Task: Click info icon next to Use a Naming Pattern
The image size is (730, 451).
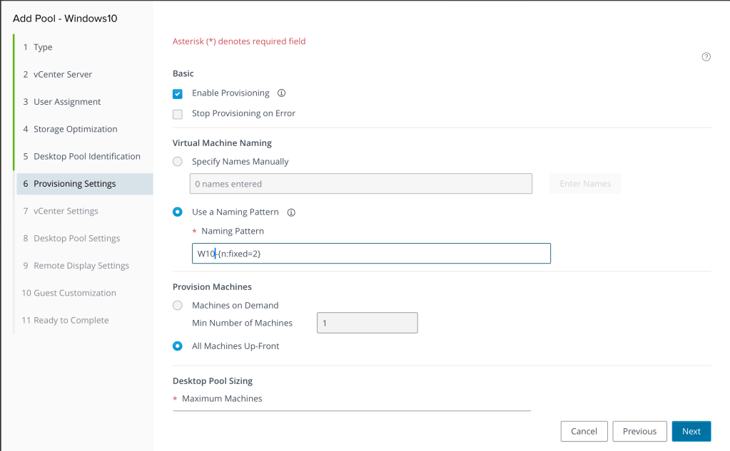Action: click(x=291, y=212)
